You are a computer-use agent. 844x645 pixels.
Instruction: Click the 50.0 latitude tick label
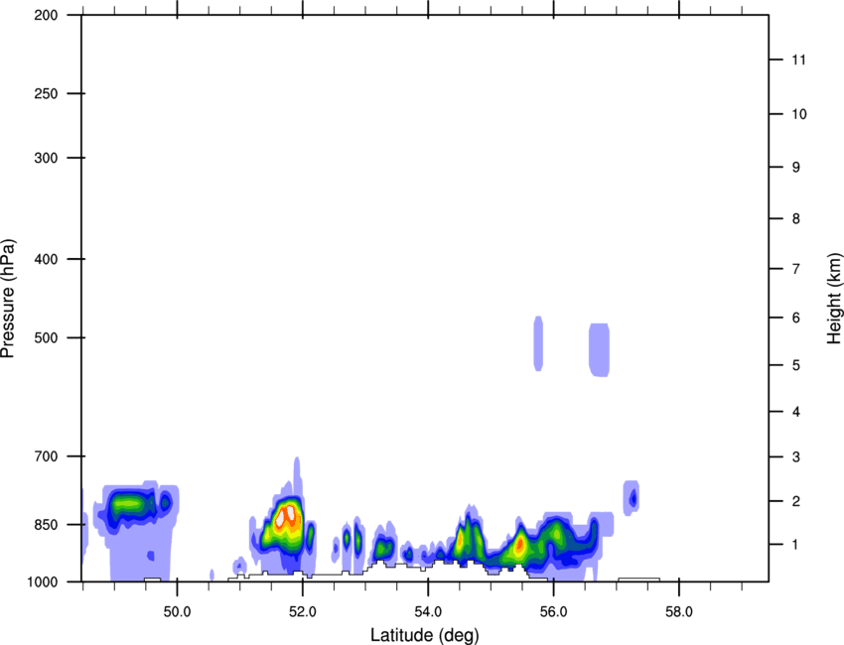pos(178,612)
